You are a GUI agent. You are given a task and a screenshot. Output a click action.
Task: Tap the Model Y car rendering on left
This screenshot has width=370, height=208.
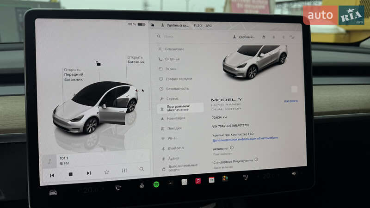coord(96,108)
